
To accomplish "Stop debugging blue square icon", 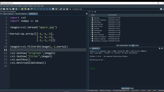I will (x=50, y=9).
